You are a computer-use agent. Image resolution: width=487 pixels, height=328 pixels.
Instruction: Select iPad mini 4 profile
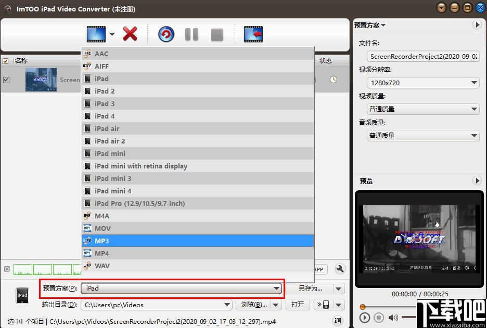[x=198, y=191]
